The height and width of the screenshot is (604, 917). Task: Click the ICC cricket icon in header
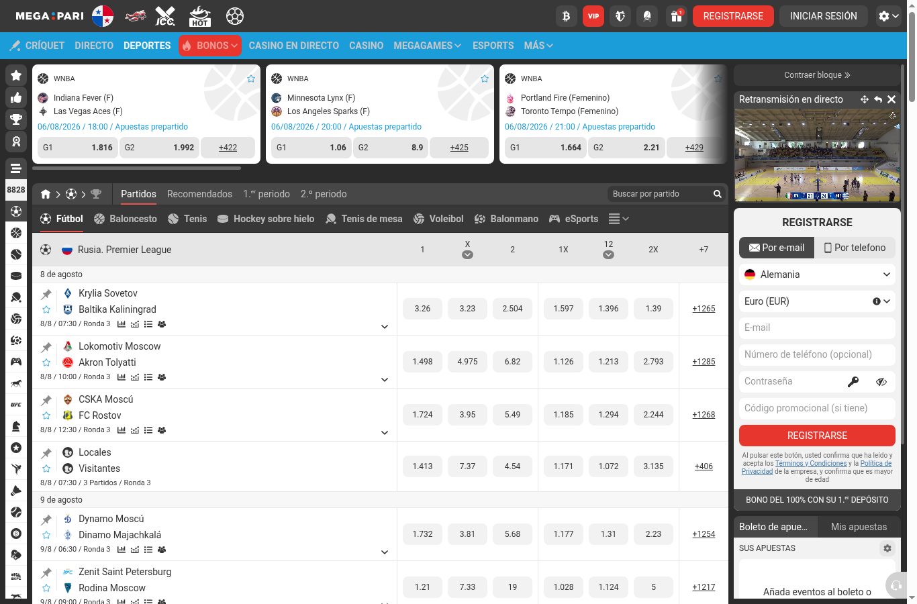[165, 16]
